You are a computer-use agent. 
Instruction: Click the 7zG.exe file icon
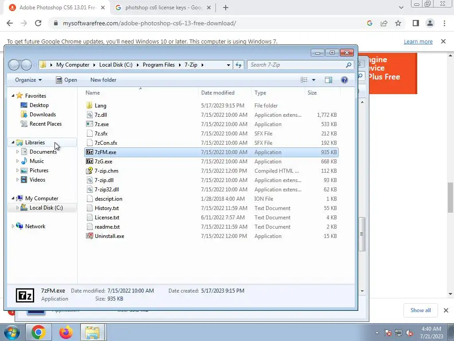point(90,162)
